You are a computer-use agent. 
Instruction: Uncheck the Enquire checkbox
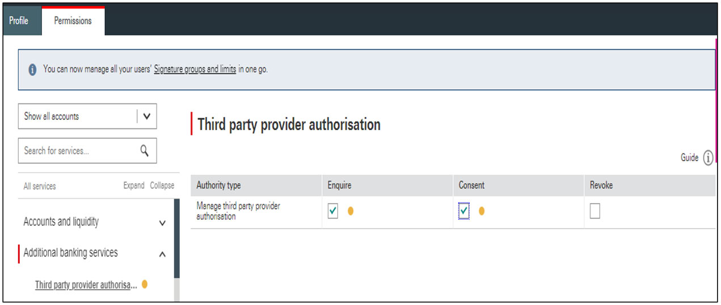(x=333, y=211)
